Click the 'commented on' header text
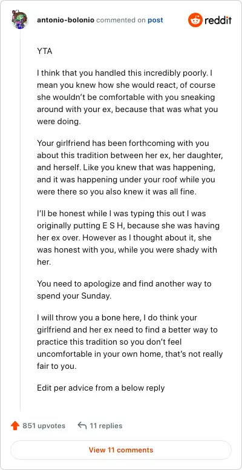The image size is (242, 470). pos(121,20)
